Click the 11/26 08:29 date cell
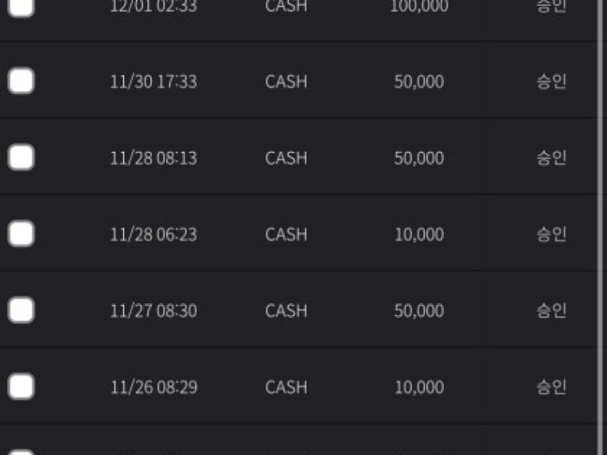Viewport: 607px width, 455px height. 153,388
